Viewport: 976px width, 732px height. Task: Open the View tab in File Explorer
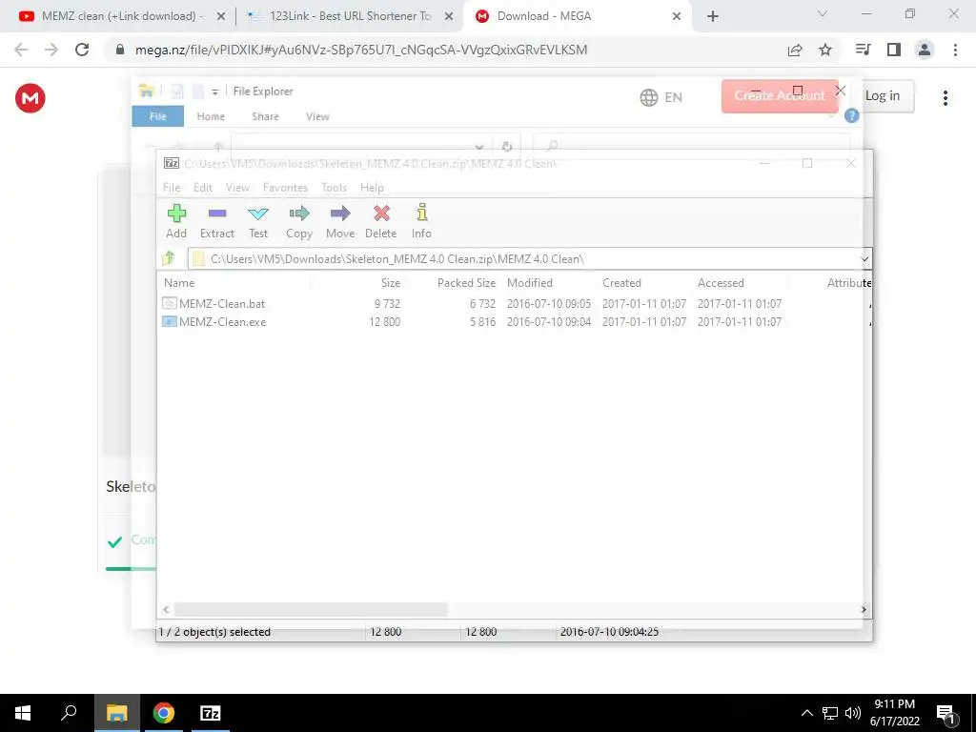(x=317, y=116)
